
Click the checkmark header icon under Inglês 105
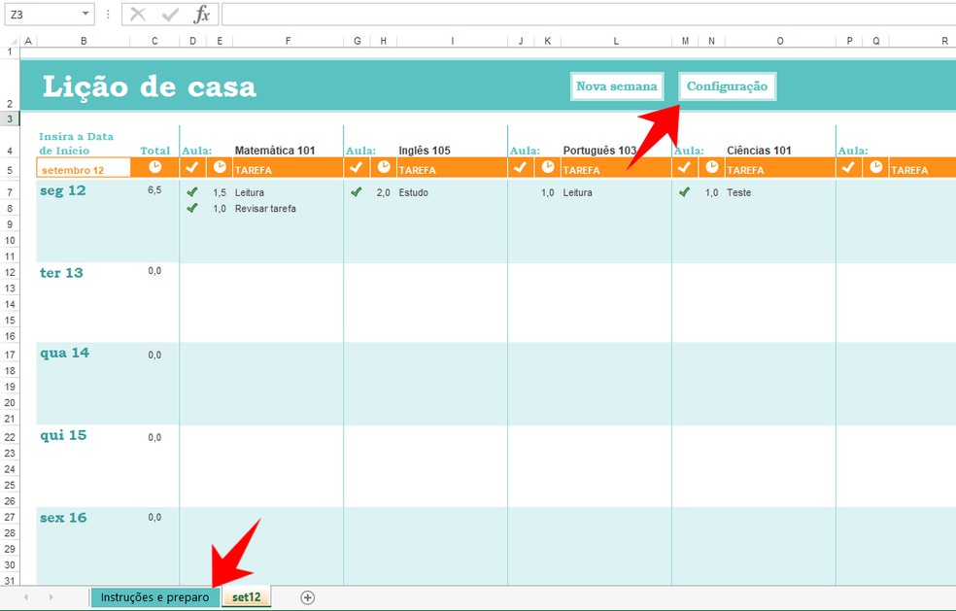[356, 167]
